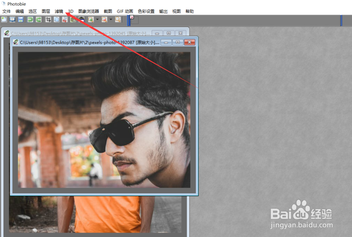Screen dimensions: 352x237
Task: Click the green Undo arrow icon
Action: point(30,19)
